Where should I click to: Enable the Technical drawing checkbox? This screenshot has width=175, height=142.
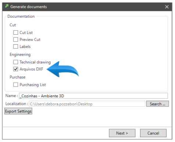tap(15, 62)
